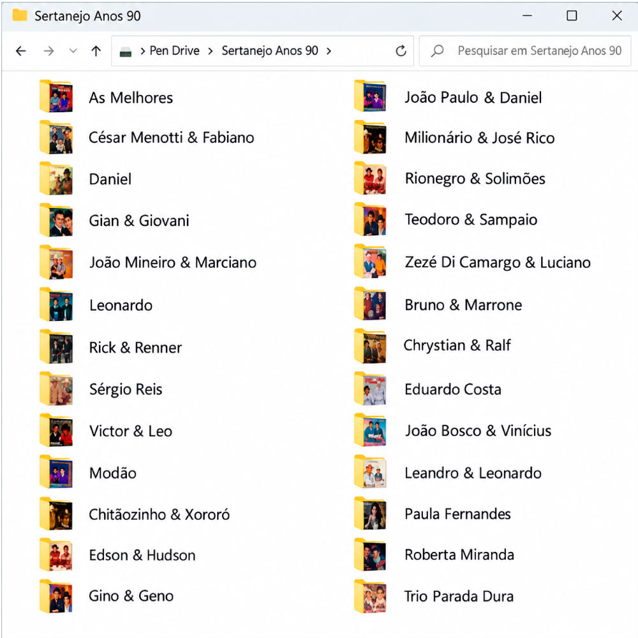638x638 pixels.
Task: Go up one folder level
Action: click(96, 51)
